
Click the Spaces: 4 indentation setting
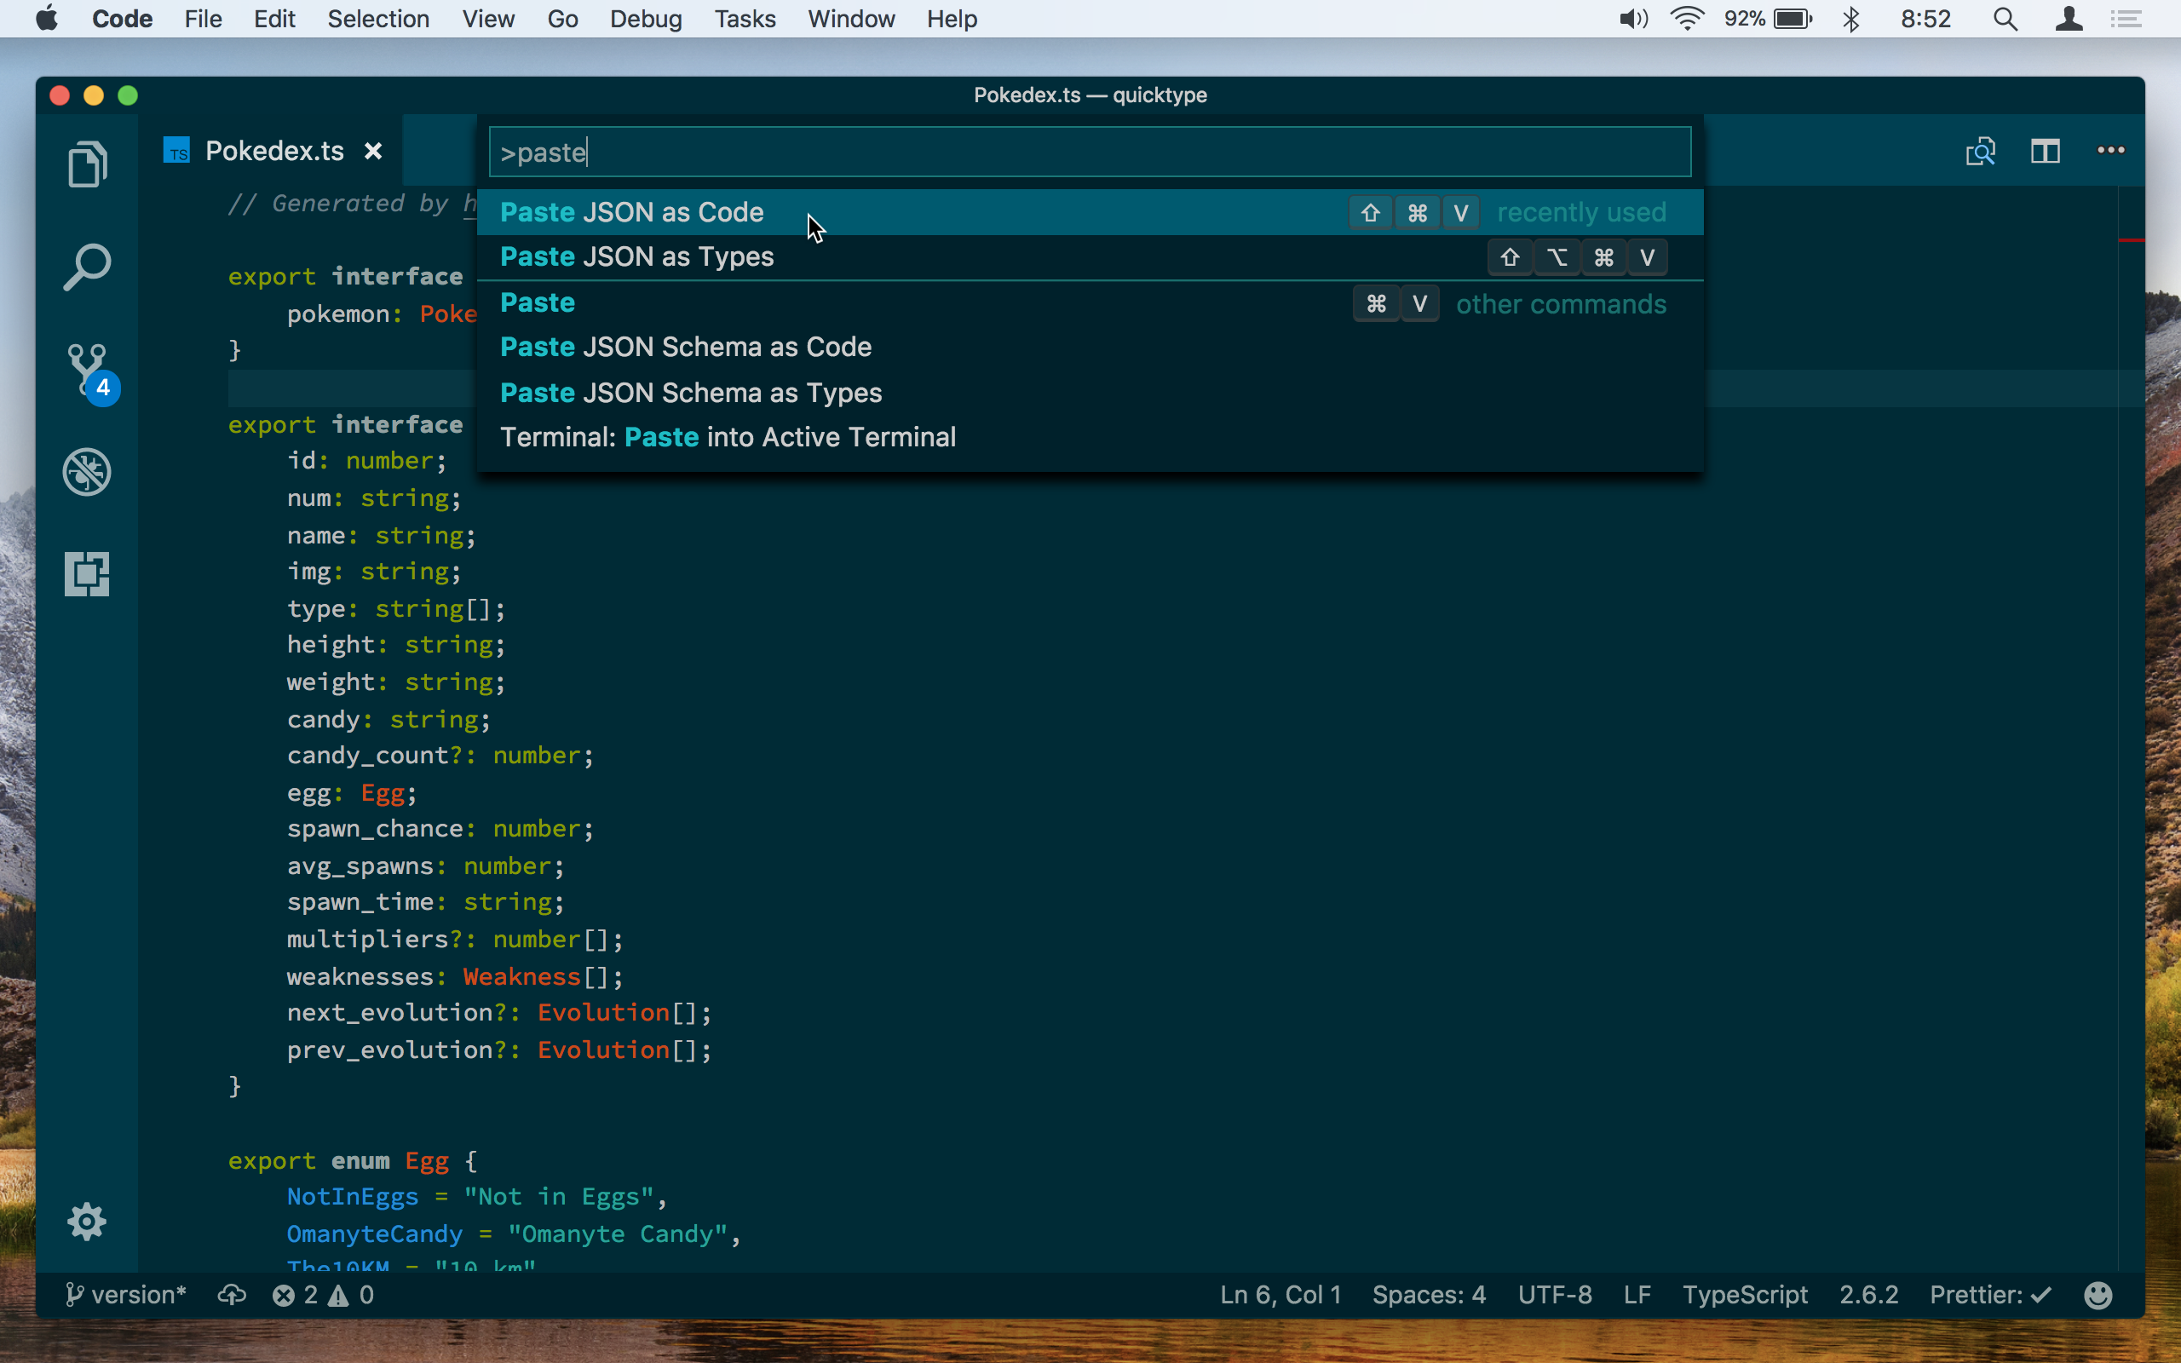pyautogui.click(x=1429, y=1296)
